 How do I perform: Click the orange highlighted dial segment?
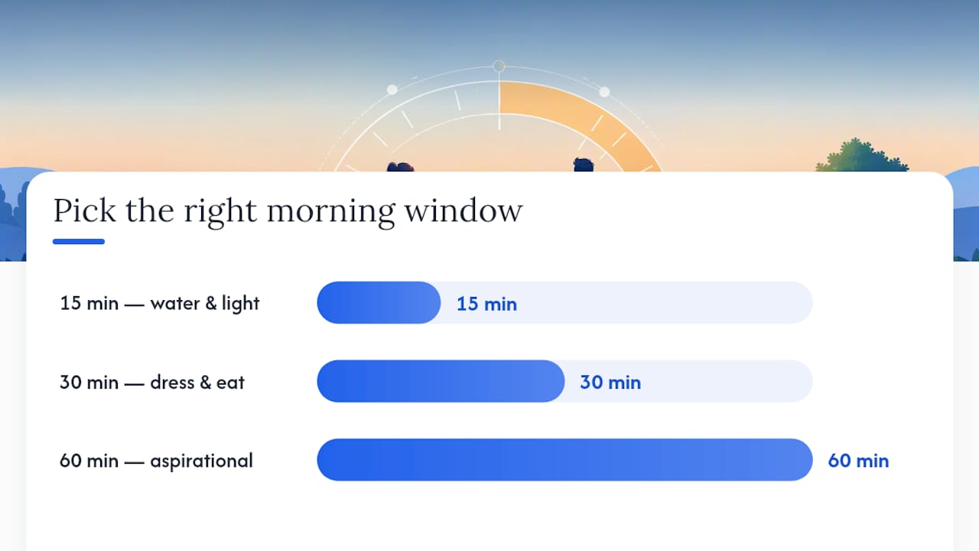(x=581, y=122)
